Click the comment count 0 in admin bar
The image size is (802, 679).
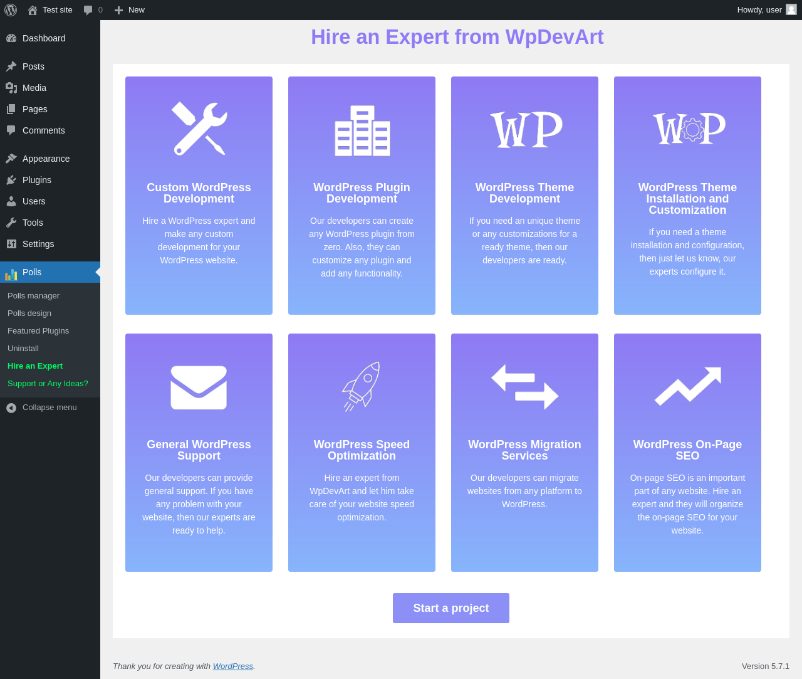(100, 10)
